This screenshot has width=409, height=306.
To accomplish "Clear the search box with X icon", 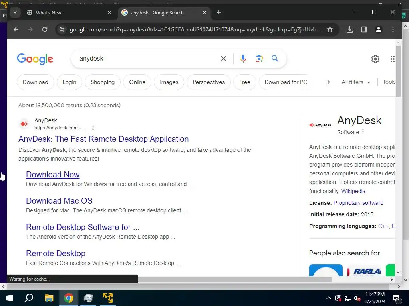I will pos(224,59).
